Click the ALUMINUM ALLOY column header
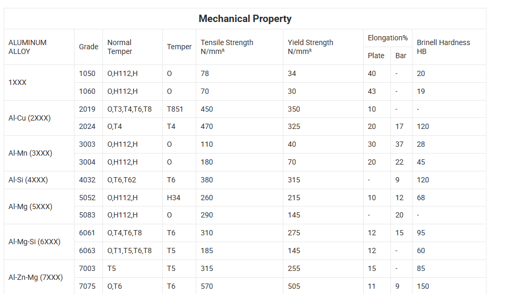Image resolution: width=508 pixels, height=294 pixels. coord(27,47)
